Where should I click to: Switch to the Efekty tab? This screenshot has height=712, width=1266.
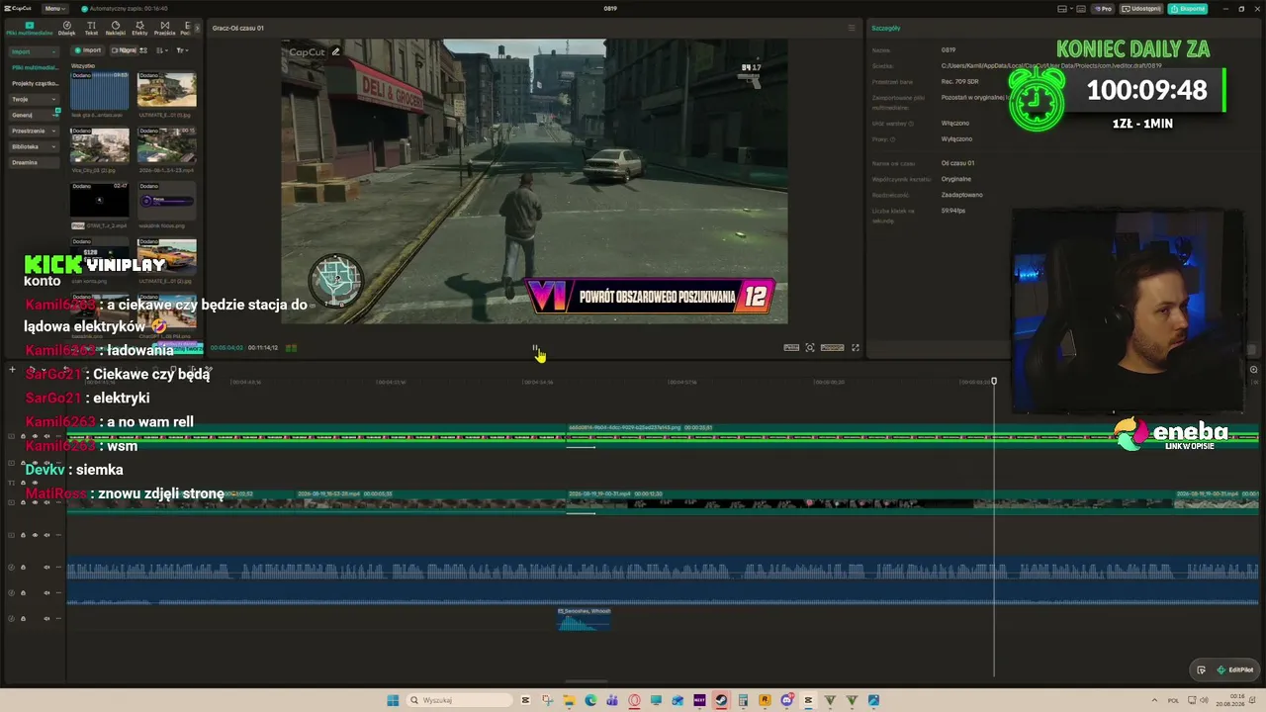tap(139, 29)
